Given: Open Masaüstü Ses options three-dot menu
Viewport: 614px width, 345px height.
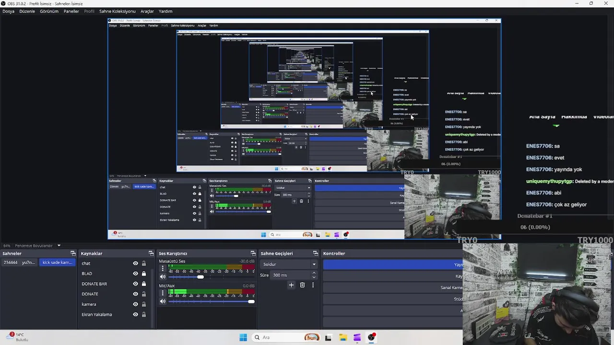Looking at the screenshot, I should [163, 268].
